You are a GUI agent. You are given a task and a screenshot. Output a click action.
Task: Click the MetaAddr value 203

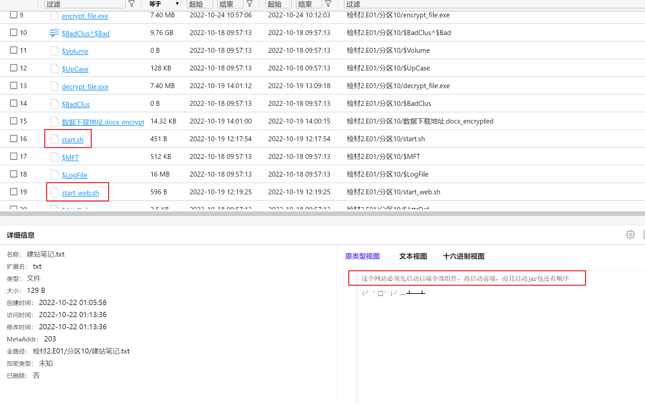pos(50,339)
